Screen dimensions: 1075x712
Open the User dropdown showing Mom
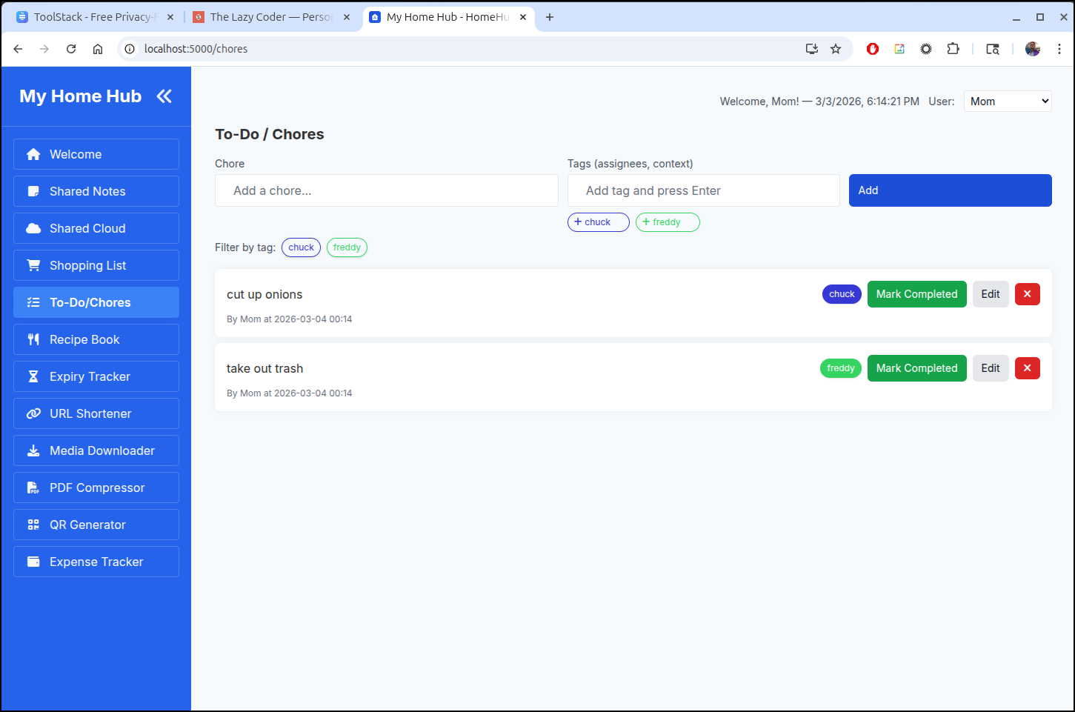click(x=1008, y=102)
